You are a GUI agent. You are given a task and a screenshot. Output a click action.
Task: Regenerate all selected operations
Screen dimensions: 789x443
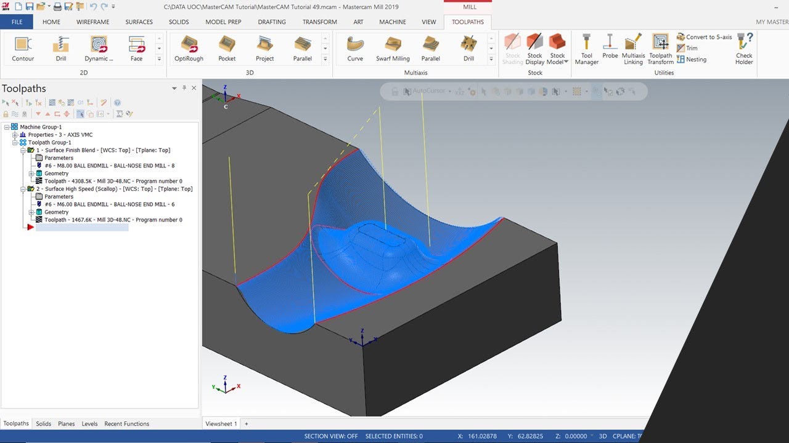pos(29,103)
